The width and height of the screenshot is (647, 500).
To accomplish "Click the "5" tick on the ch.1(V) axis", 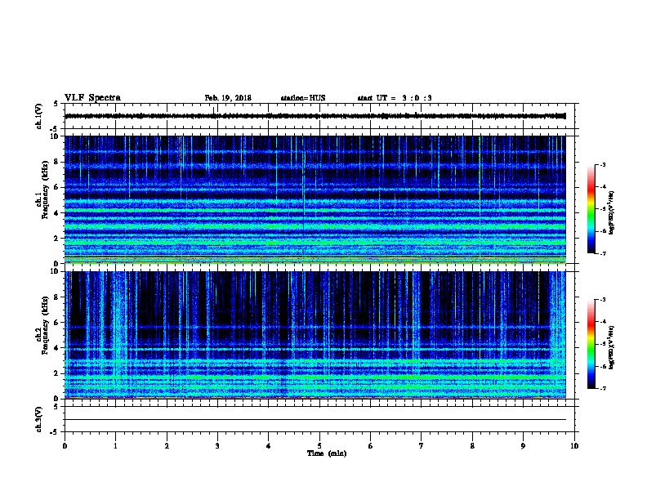I will 56,104.
